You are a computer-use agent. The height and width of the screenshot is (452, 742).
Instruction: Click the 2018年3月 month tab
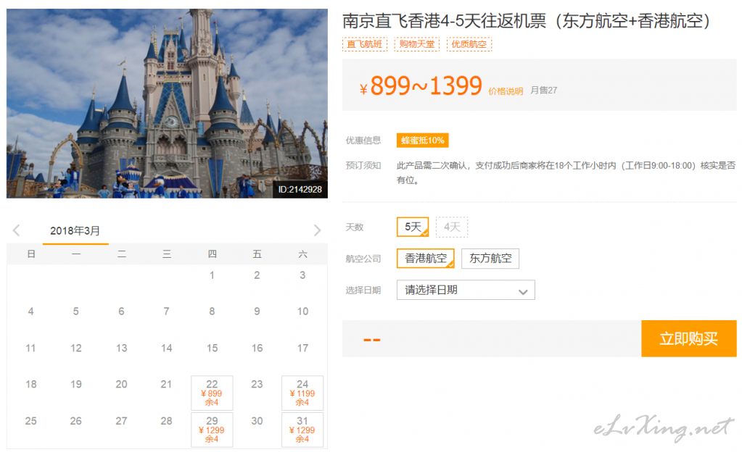click(x=75, y=231)
